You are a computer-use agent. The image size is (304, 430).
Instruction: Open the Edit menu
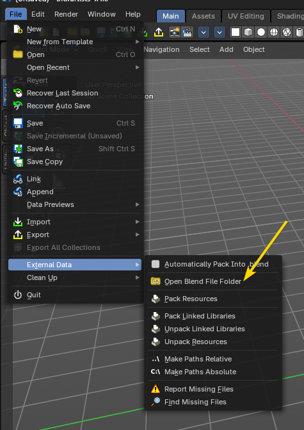pyautogui.click(x=38, y=14)
